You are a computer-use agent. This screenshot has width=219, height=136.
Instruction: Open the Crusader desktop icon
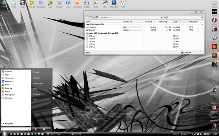pyautogui.click(x=215, y=109)
